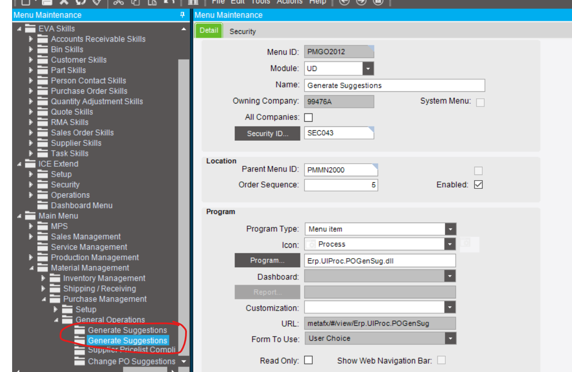Click the tree scrollbar up arrow
Viewport: 572px width, 372px height.
[x=183, y=29]
